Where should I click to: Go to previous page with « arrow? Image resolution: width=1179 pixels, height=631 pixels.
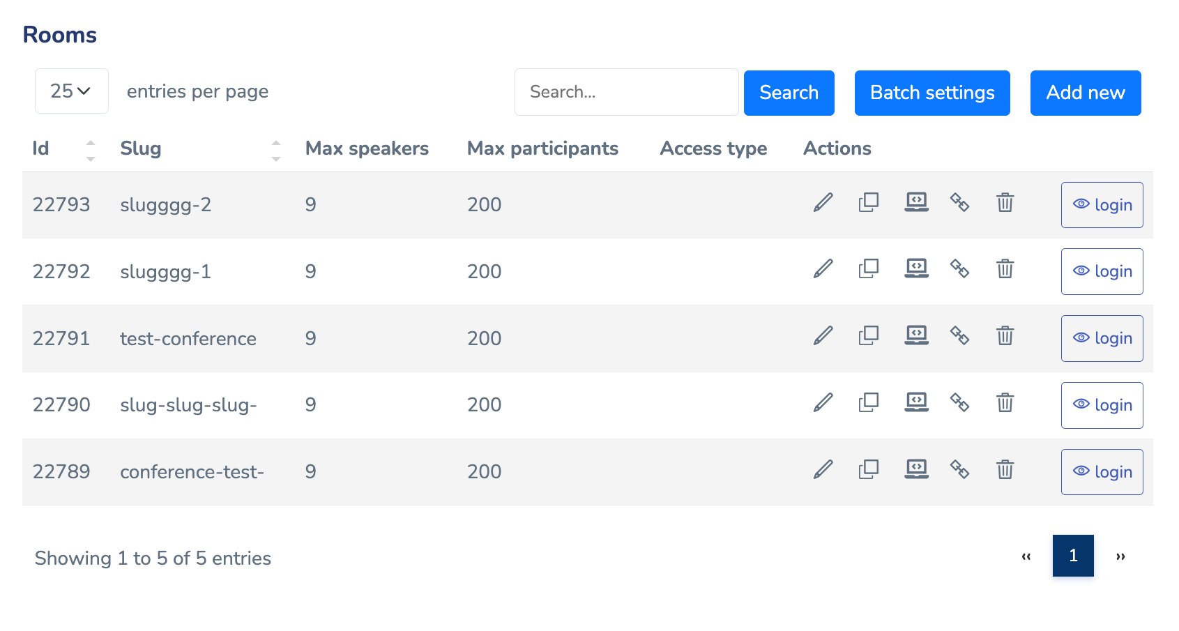point(1026,556)
